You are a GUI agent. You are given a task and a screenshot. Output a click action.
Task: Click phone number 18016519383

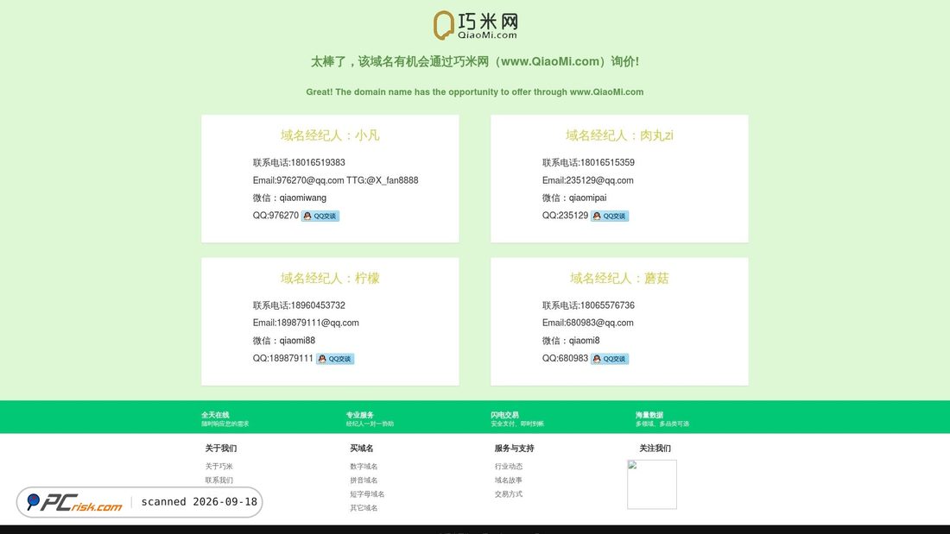(x=318, y=163)
